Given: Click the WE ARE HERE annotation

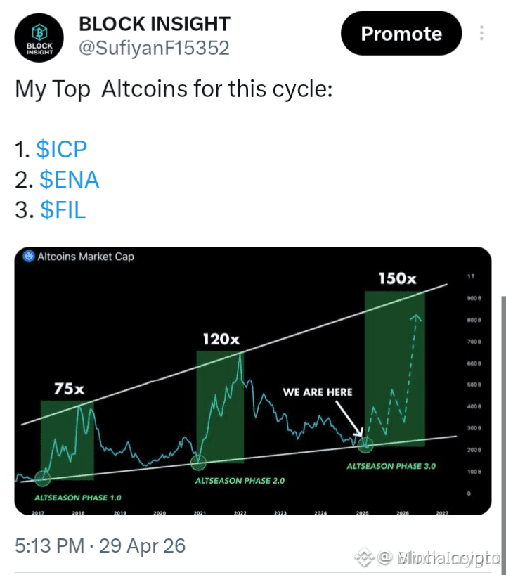Looking at the screenshot, I should pyautogui.click(x=318, y=392).
